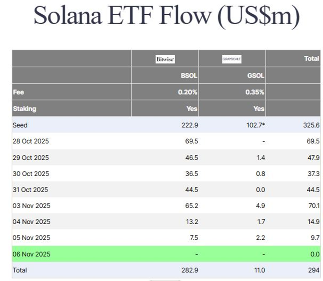
Task: Select the 282.9 BSOL total value
Action: click(x=189, y=270)
